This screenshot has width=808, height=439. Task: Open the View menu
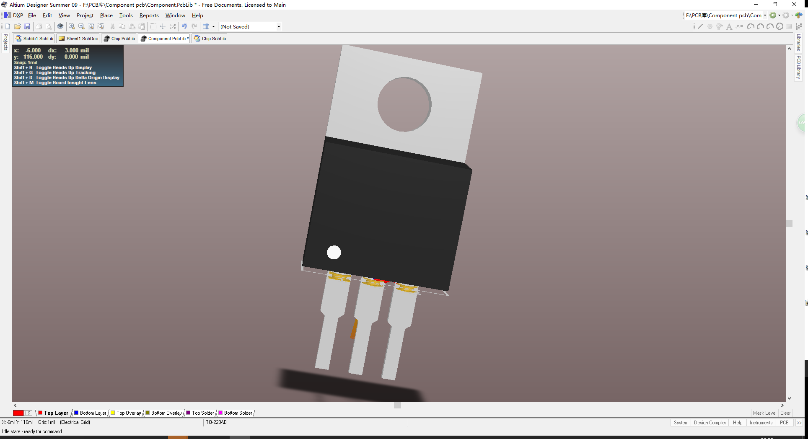(64, 15)
